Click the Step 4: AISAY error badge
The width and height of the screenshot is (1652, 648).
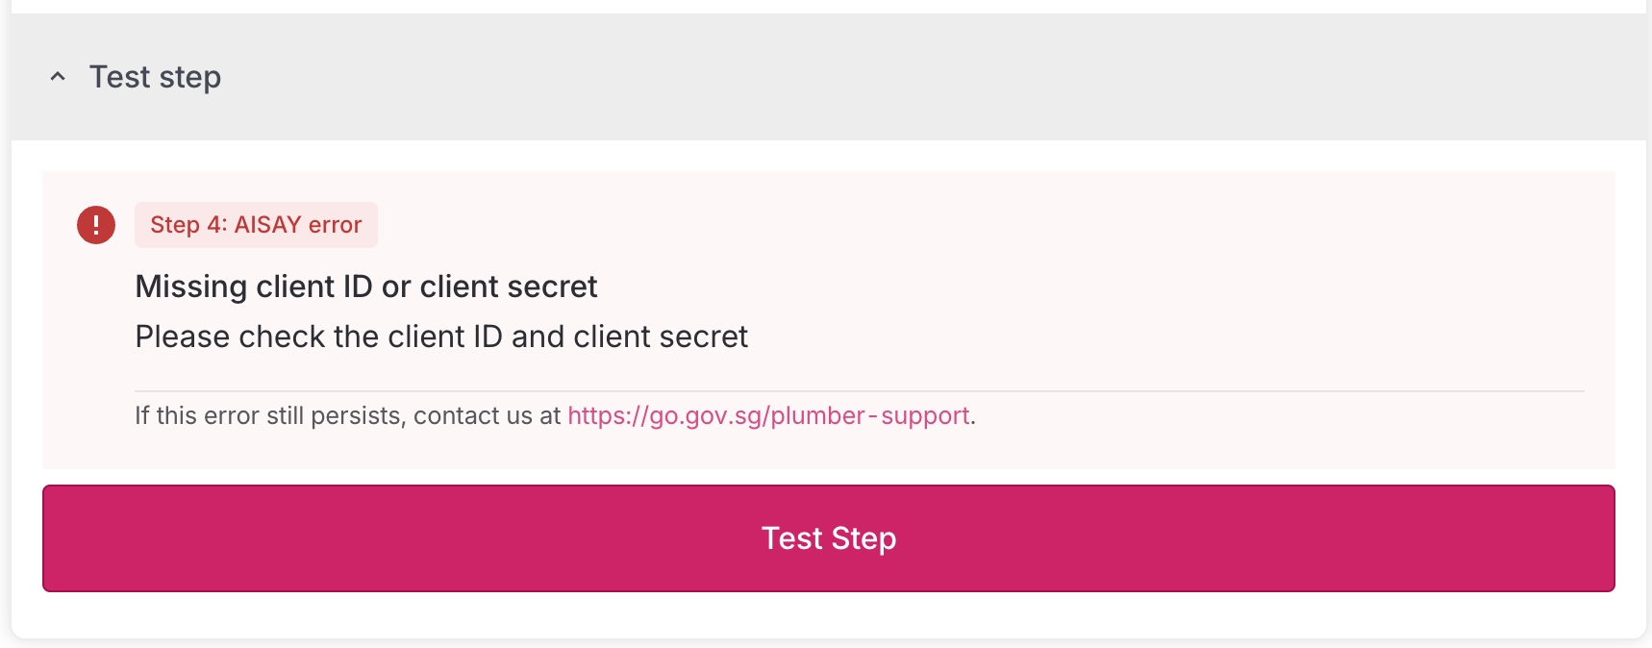tap(256, 225)
